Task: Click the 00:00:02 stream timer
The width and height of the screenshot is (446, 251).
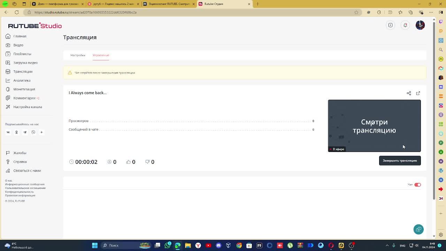Action: tap(86, 162)
